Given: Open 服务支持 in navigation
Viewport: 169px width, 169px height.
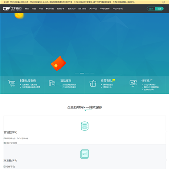Looking at the screenshot, I should (x=71, y=9).
